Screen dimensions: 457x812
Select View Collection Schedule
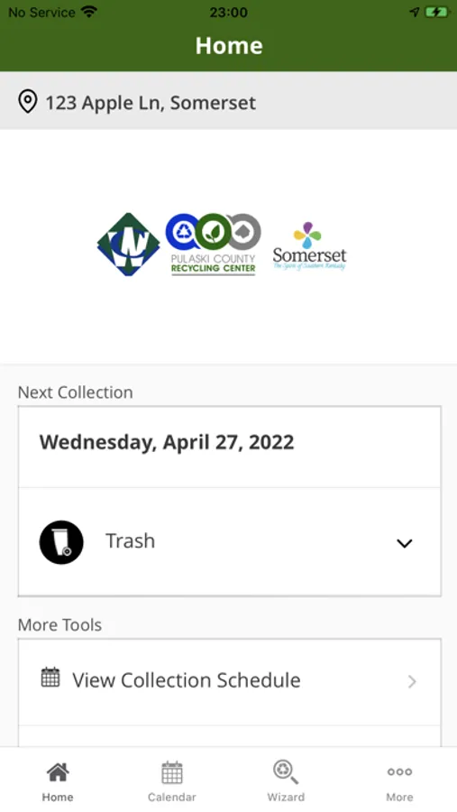230,681
